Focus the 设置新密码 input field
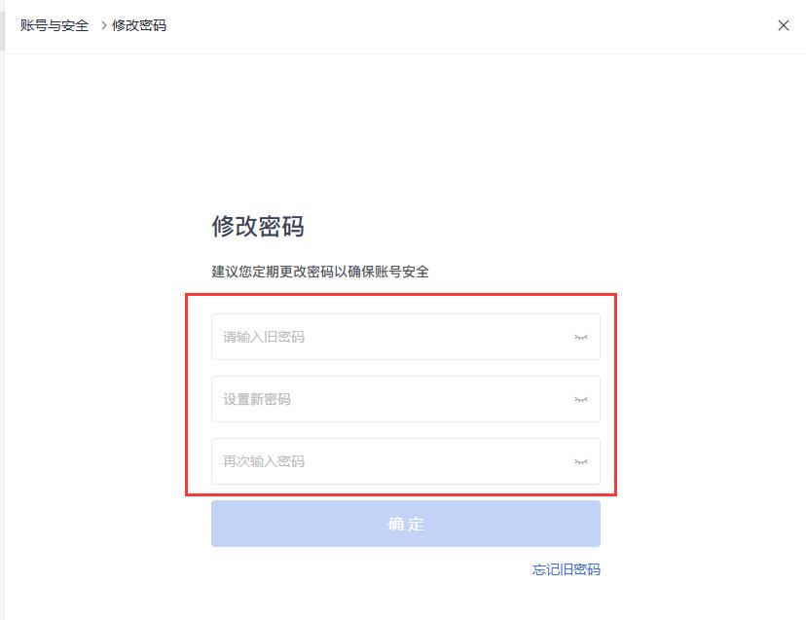Screen dimensions: 806x620 coord(389,399)
